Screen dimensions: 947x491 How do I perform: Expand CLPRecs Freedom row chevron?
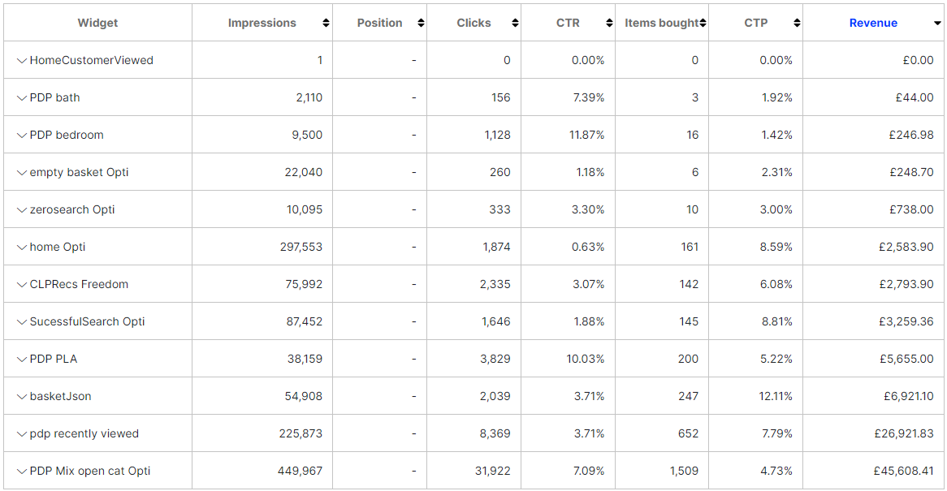22,284
